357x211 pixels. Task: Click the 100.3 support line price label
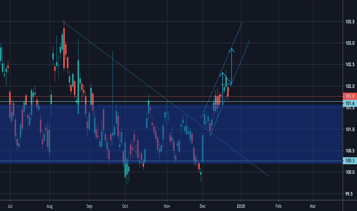(x=350, y=161)
